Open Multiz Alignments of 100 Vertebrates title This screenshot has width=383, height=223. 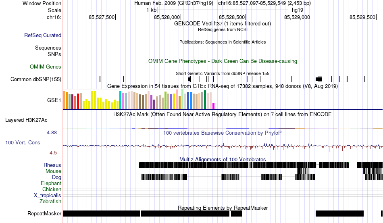click(x=223, y=160)
